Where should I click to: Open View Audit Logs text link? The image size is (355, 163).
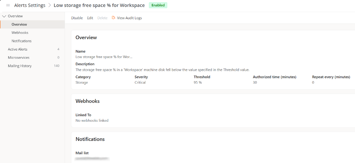pyautogui.click(x=129, y=18)
